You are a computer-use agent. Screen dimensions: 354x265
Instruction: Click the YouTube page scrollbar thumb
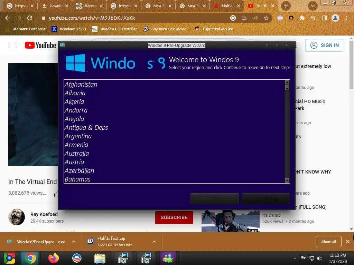(351, 65)
